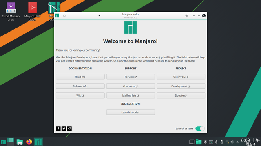Screen dimensions: 261x146
Task: Click the Manjaro Hello taskbar entry
Action: (x=38, y=142)
